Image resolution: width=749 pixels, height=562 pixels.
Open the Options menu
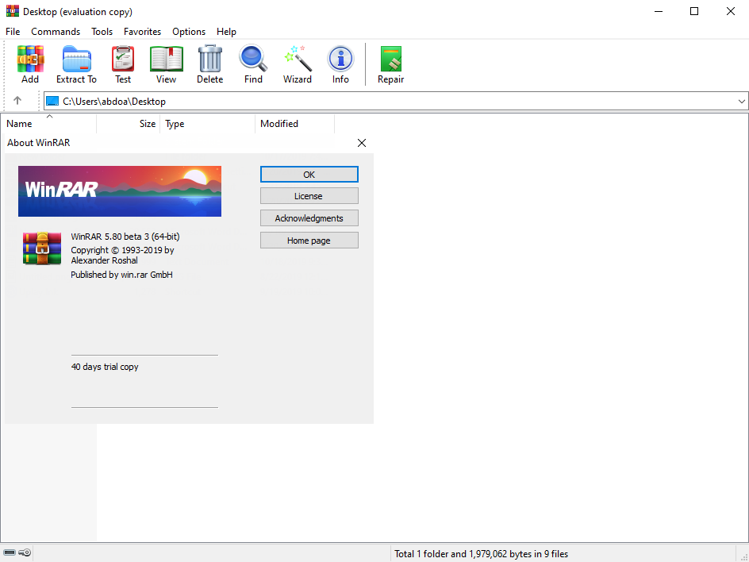coord(189,32)
